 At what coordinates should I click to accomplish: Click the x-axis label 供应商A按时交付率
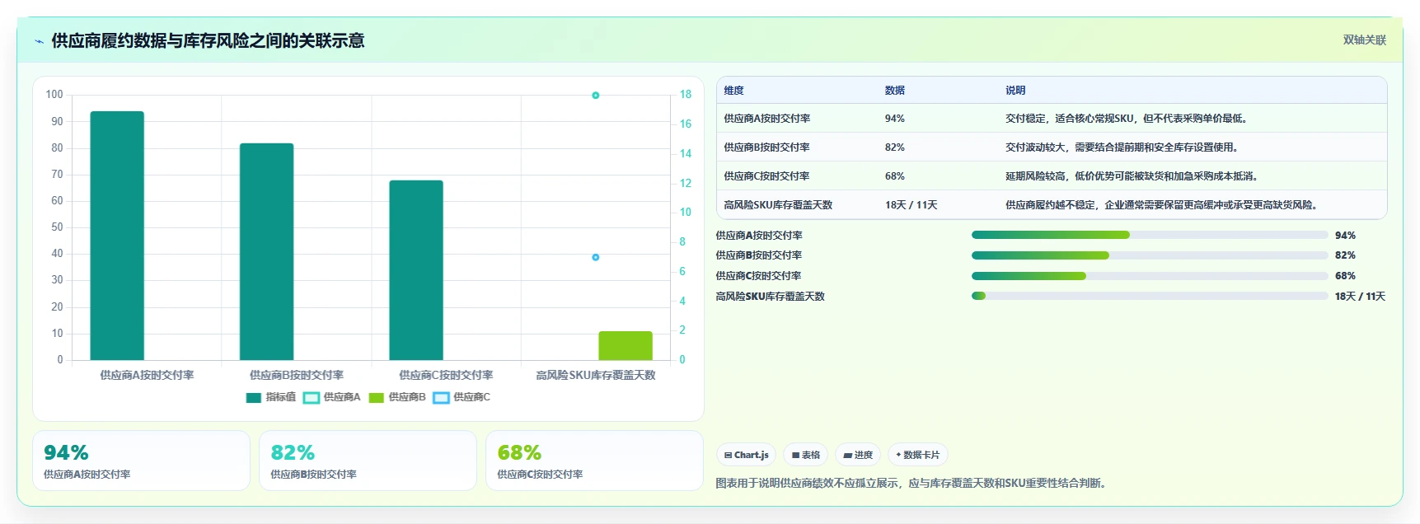[x=147, y=376]
